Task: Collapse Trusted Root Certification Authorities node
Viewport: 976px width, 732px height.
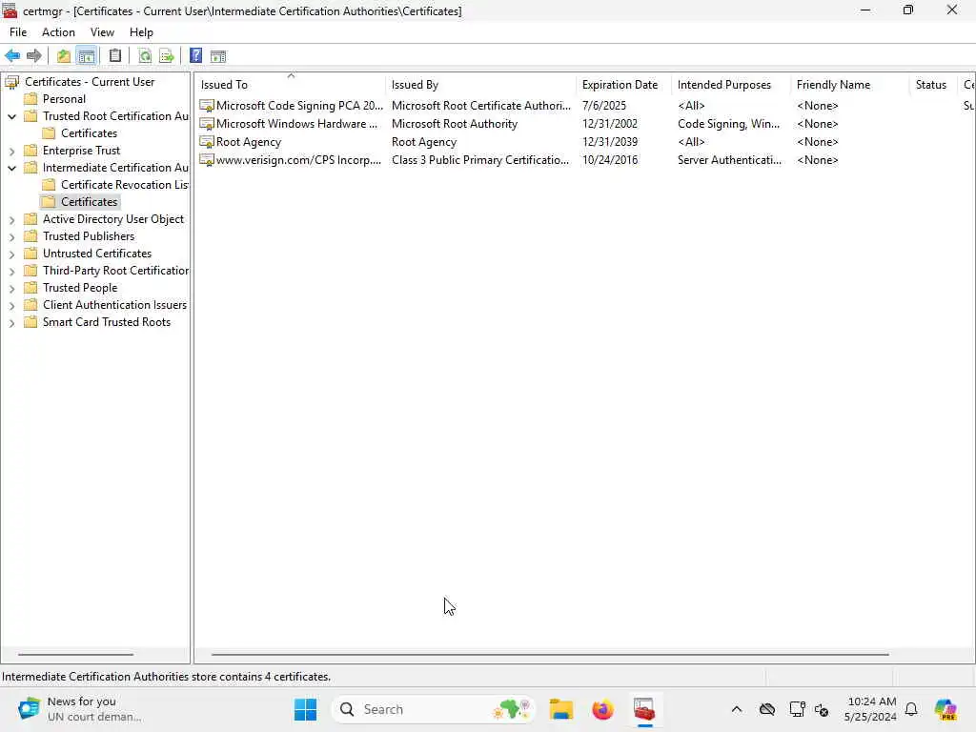Action: click(x=11, y=116)
